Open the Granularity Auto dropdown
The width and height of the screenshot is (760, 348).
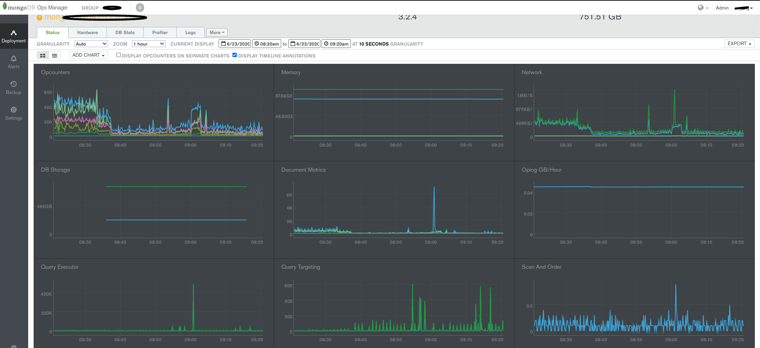(91, 44)
